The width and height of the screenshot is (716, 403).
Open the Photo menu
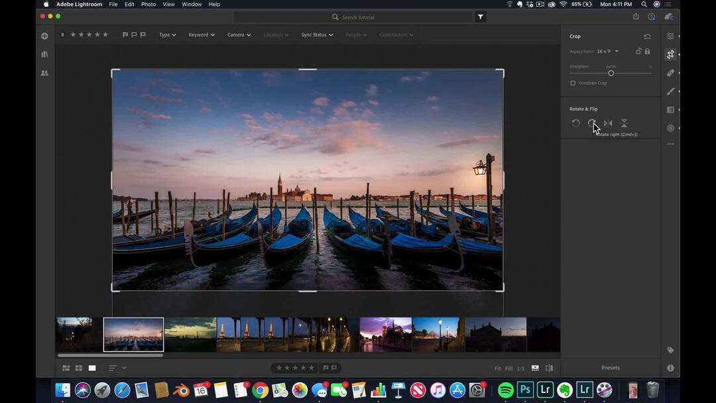tap(149, 4)
